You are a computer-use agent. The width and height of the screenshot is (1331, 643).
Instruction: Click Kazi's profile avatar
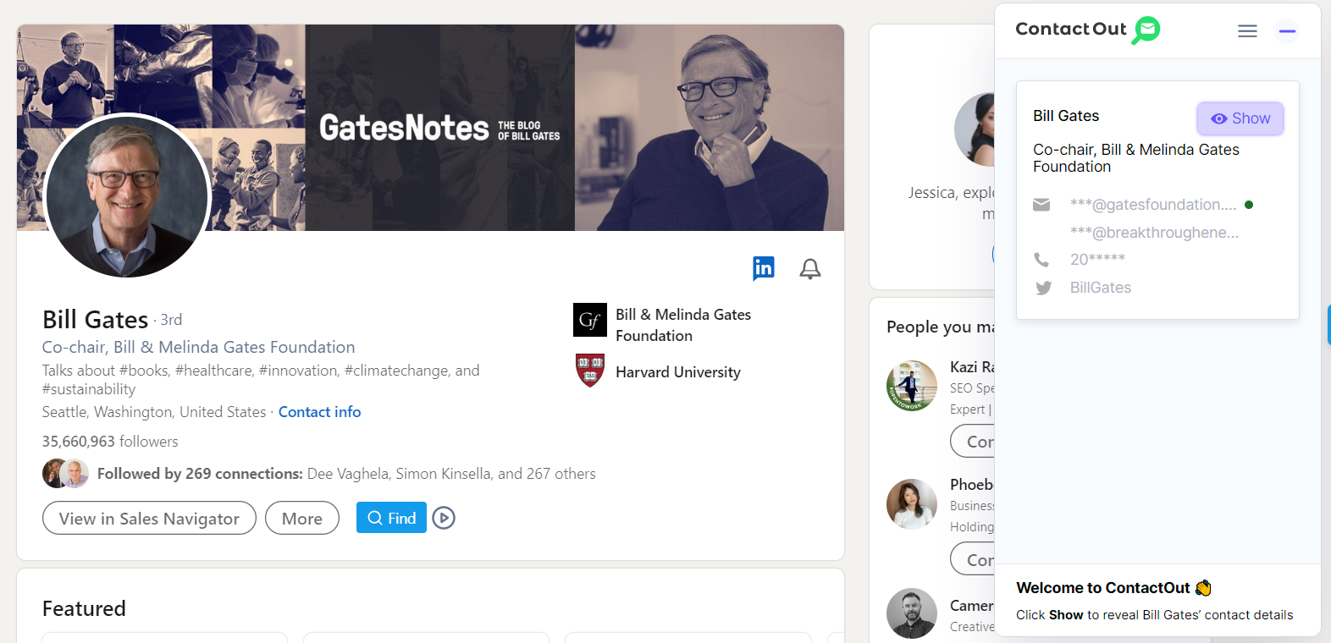(912, 386)
